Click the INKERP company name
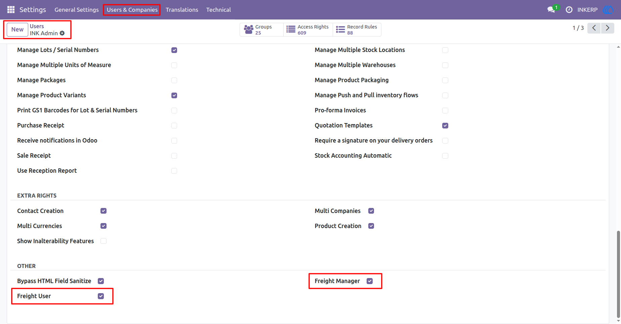This screenshot has width=621, height=324. click(x=587, y=10)
